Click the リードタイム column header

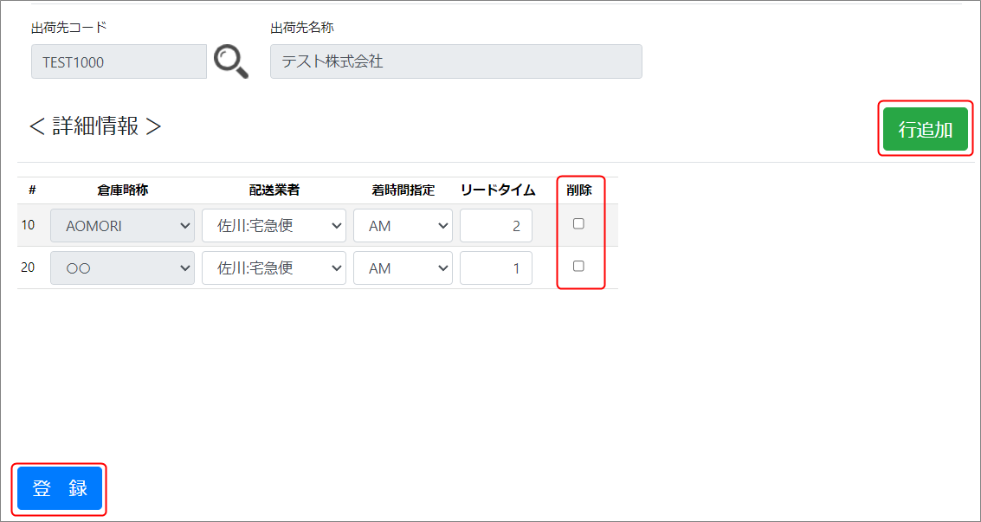point(498,190)
